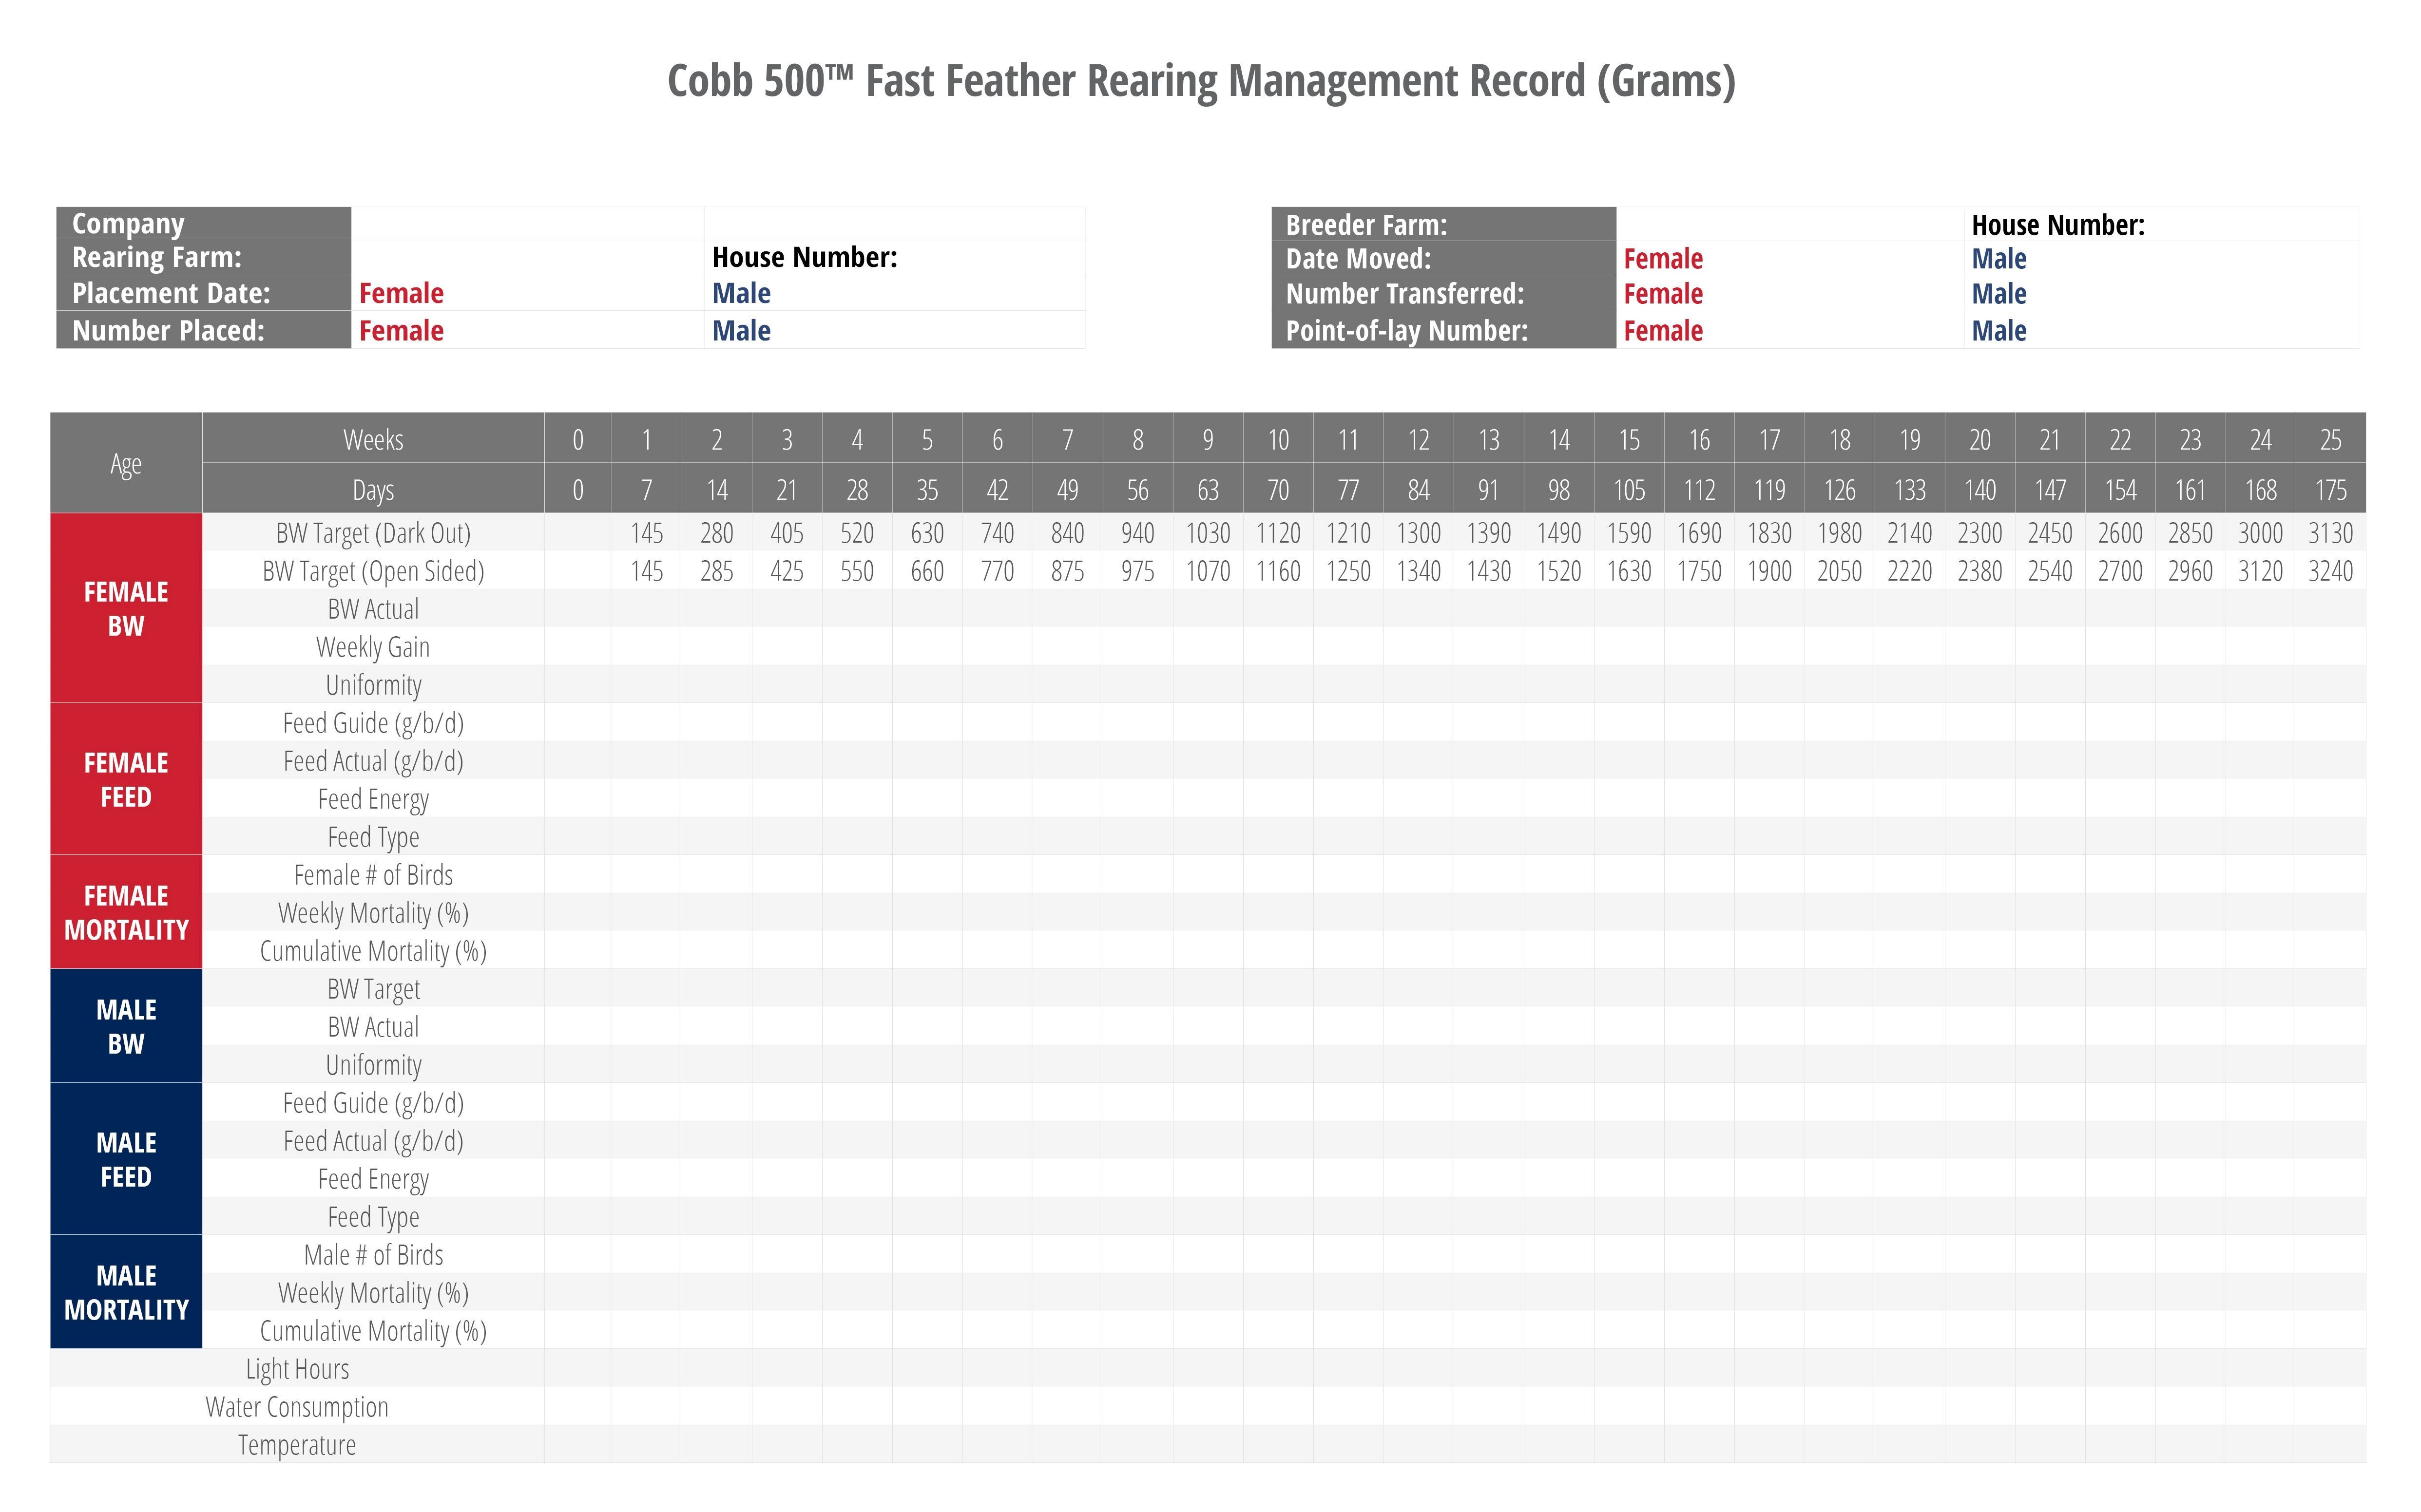Select the week 25 column header
2421x1512 pixels.
point(2330,439)
